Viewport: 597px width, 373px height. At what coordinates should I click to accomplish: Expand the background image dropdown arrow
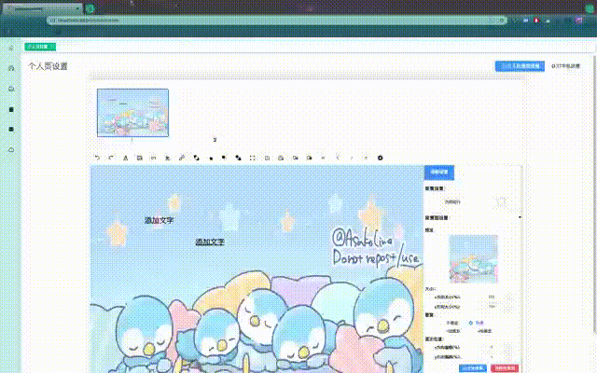(520, 217)
